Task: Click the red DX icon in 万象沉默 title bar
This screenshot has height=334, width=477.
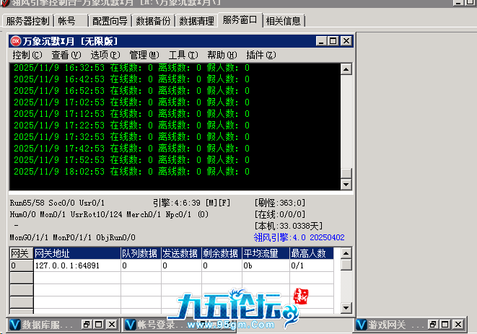Action: point(16,41)
